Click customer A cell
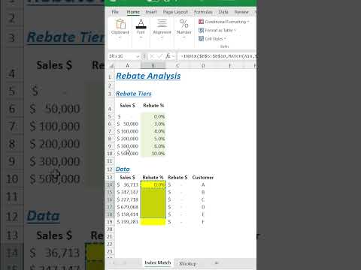 coord(203,184)
